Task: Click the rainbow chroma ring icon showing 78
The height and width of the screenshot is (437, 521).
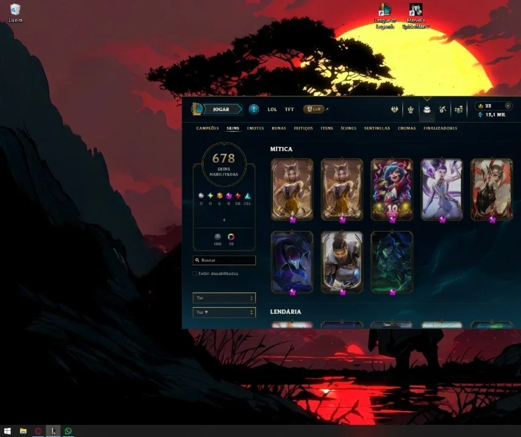Action: click(x=231, y=237)
